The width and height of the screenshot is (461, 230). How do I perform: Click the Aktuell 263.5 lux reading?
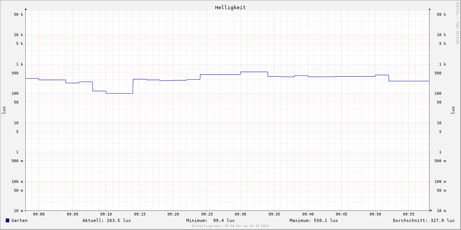106,220
